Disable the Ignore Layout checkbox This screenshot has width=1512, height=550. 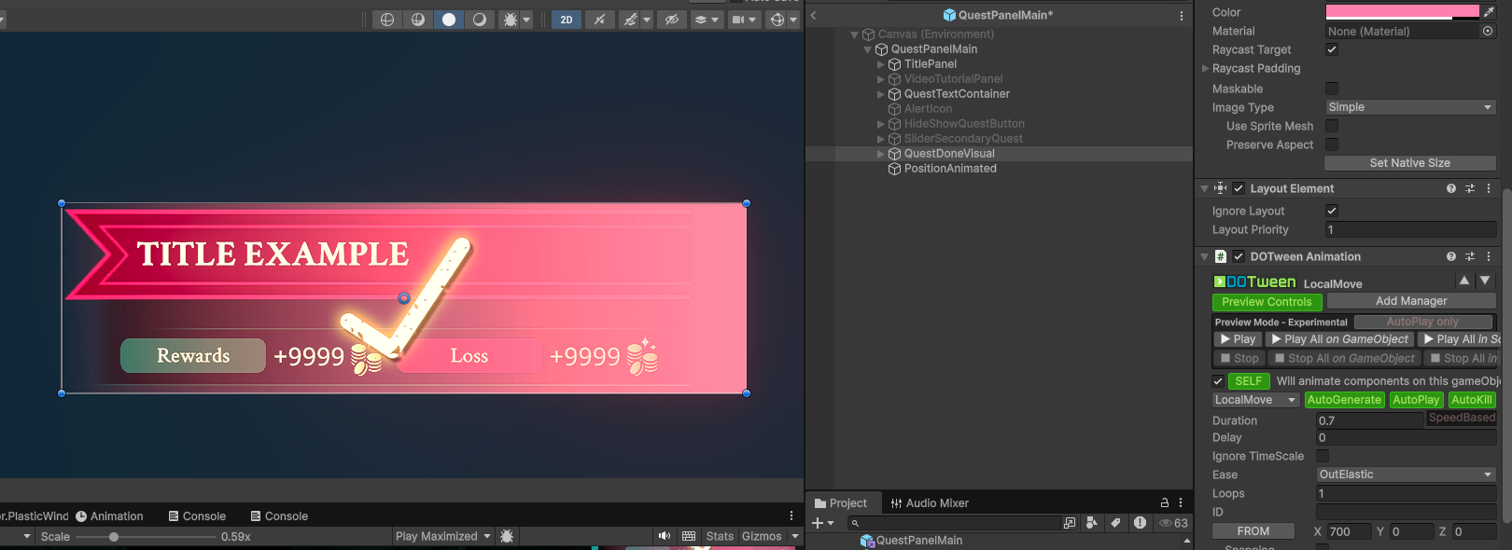pyautogui.click(x=1332, y=211)
